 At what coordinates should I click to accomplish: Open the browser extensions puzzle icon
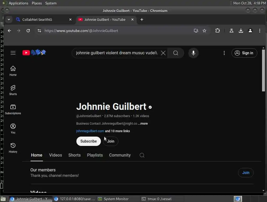pyautogui.click(x=217, y=31)
